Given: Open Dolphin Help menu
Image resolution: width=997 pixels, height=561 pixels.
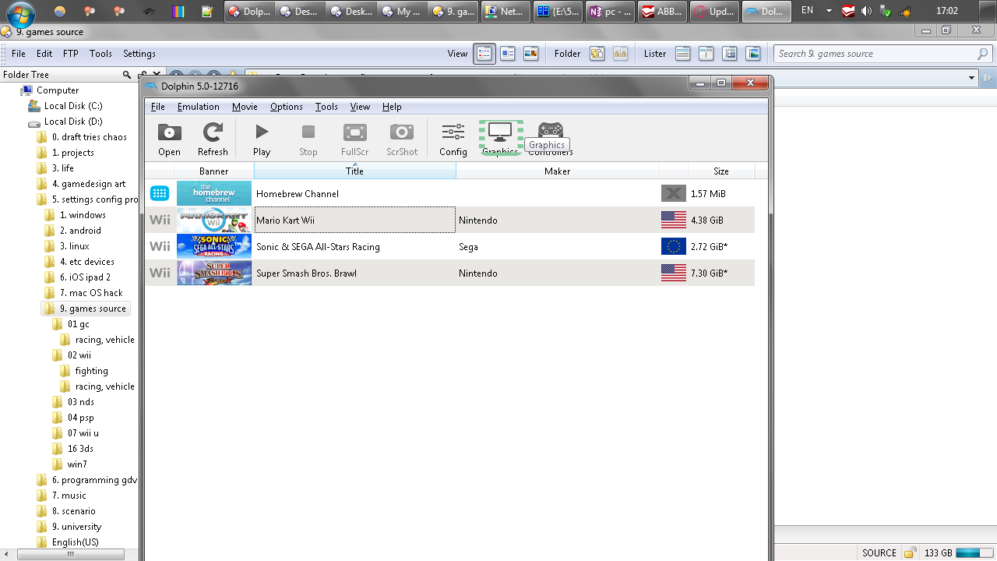Looking at the screenshot, I should point(392,107).
